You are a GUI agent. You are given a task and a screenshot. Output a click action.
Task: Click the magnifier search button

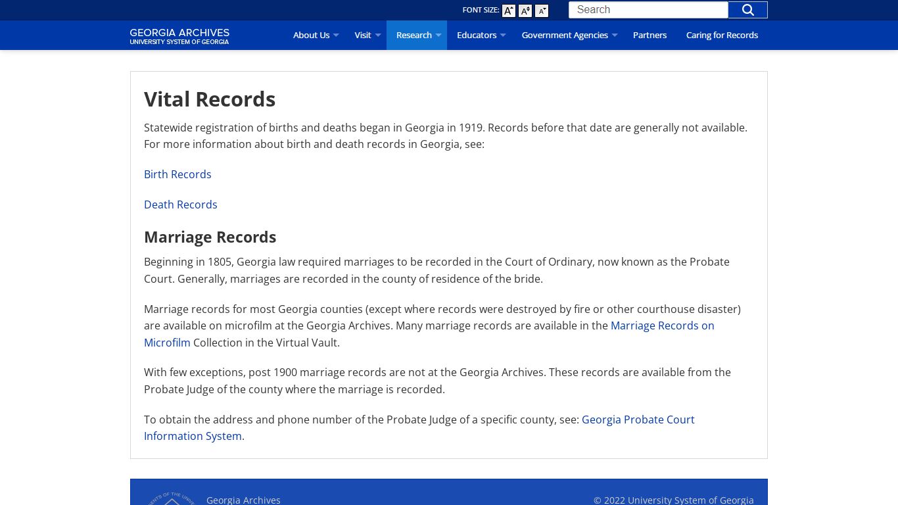(x=748, y=10)
